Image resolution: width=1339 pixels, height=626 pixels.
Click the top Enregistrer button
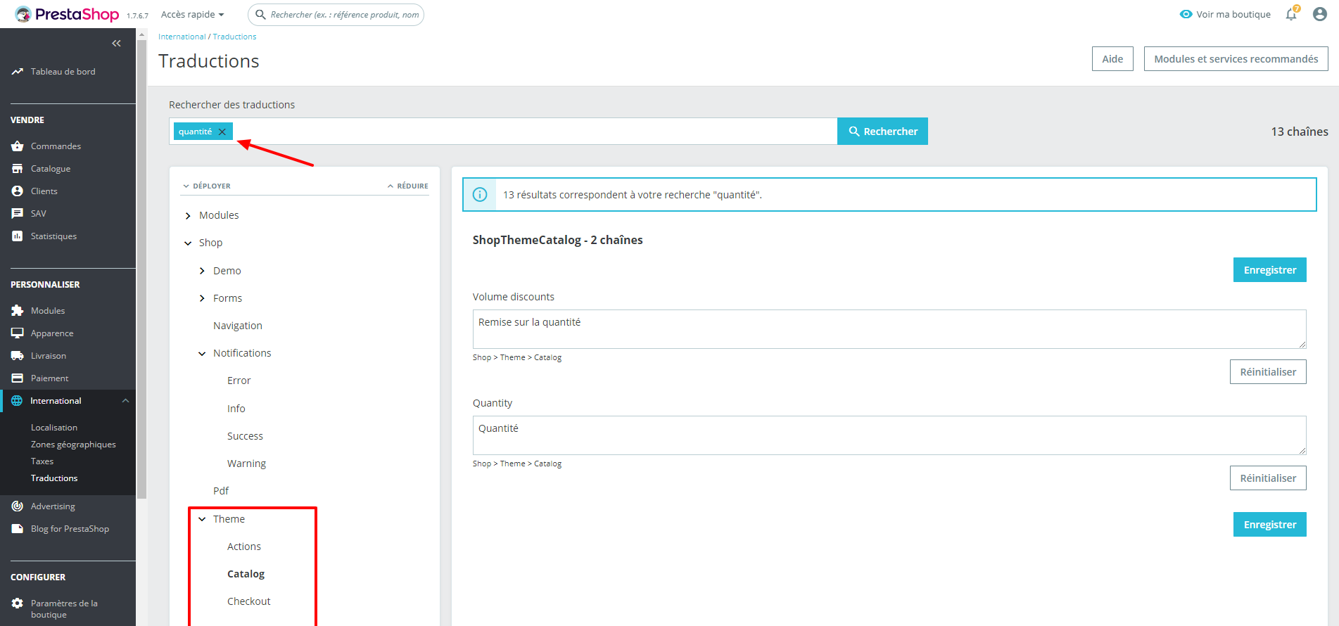(1269, 270)
